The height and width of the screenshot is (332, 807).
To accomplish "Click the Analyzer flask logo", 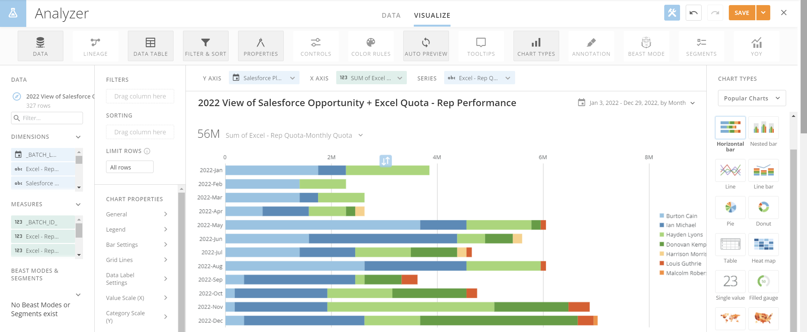I will 13,13.
